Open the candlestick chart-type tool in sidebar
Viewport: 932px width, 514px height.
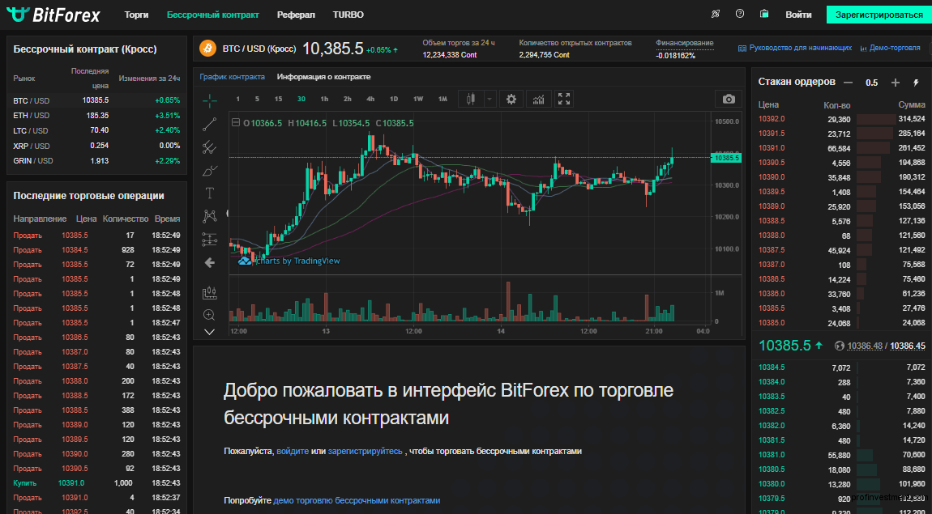click(x=210, y=292)
